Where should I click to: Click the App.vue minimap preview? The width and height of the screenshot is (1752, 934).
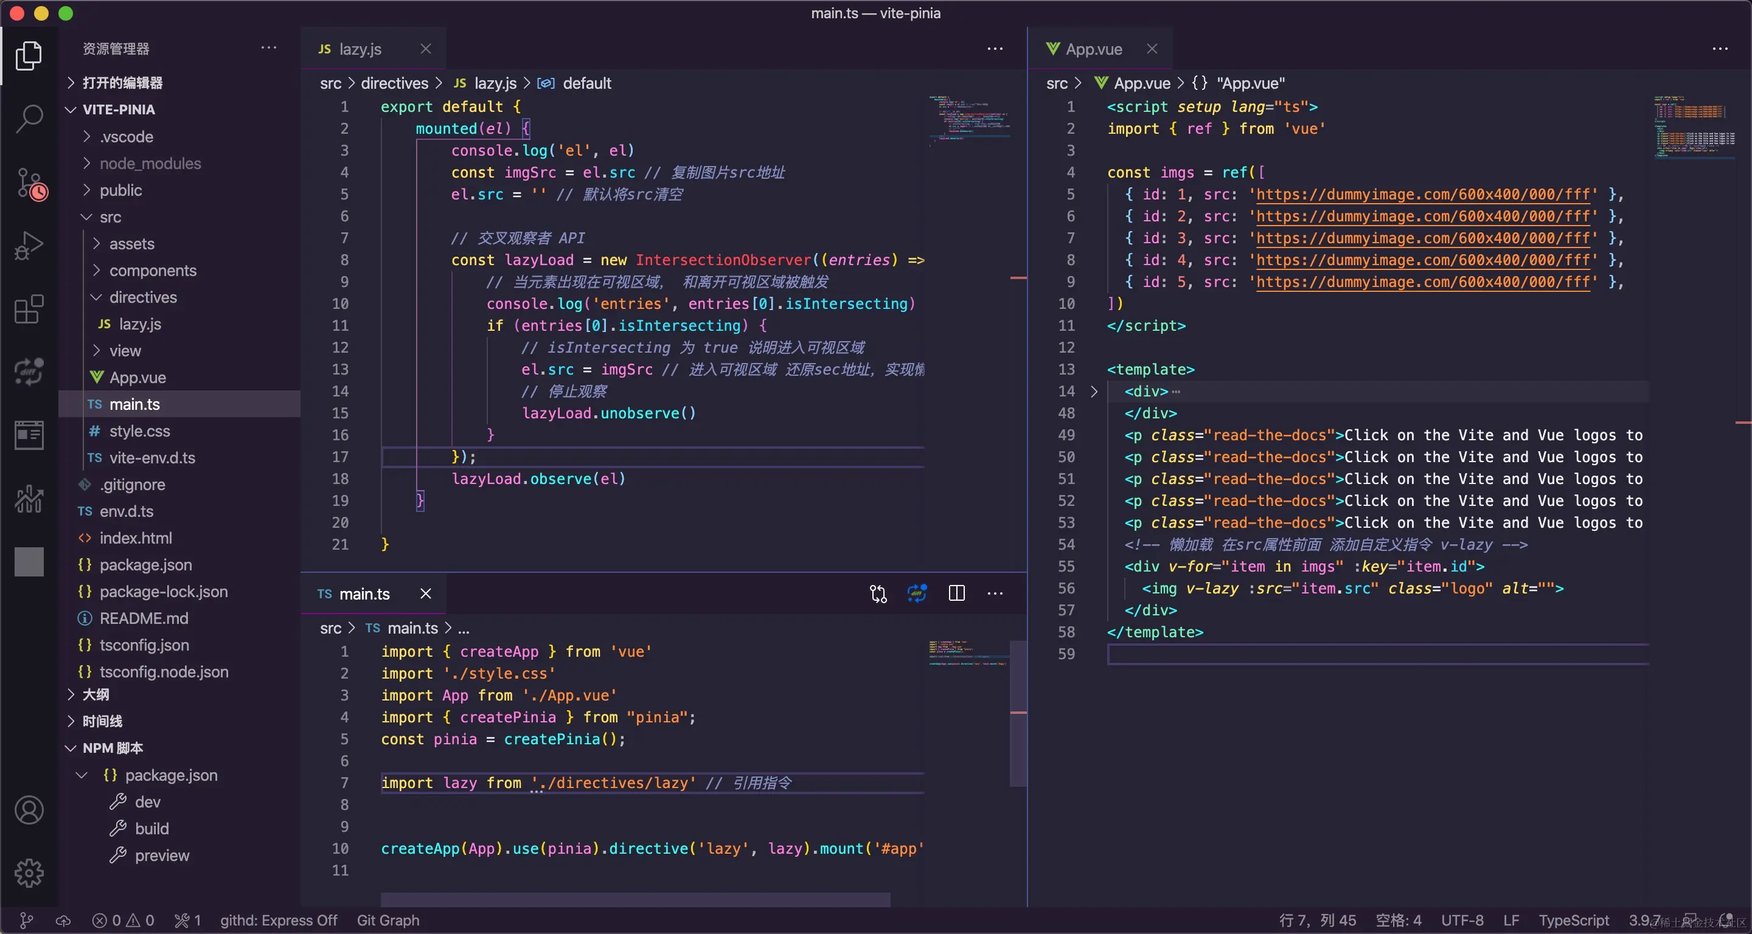click(1694, 126)
